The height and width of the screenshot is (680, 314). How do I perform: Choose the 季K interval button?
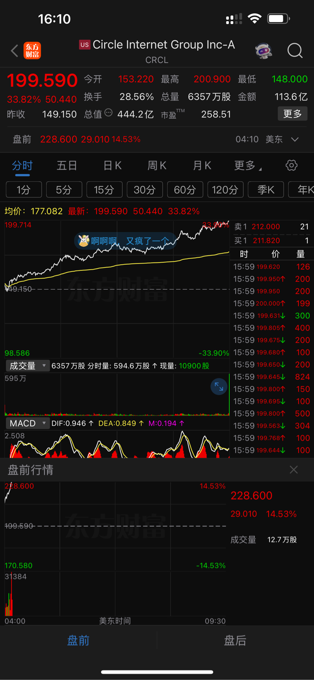click(x=266, y=190)
